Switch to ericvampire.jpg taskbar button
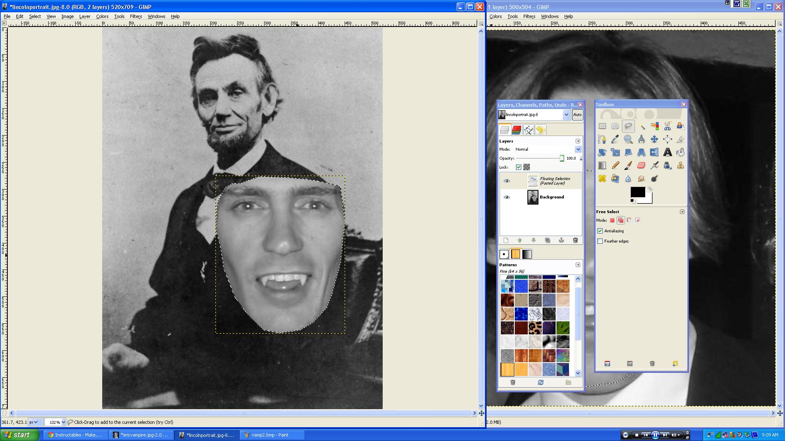 click(x=141, y=435)
